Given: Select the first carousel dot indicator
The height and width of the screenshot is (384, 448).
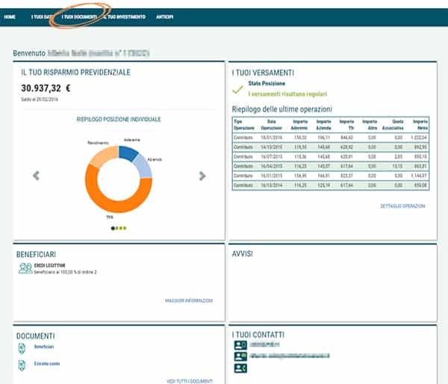Looking at the screenshot, I should point(113,228).
